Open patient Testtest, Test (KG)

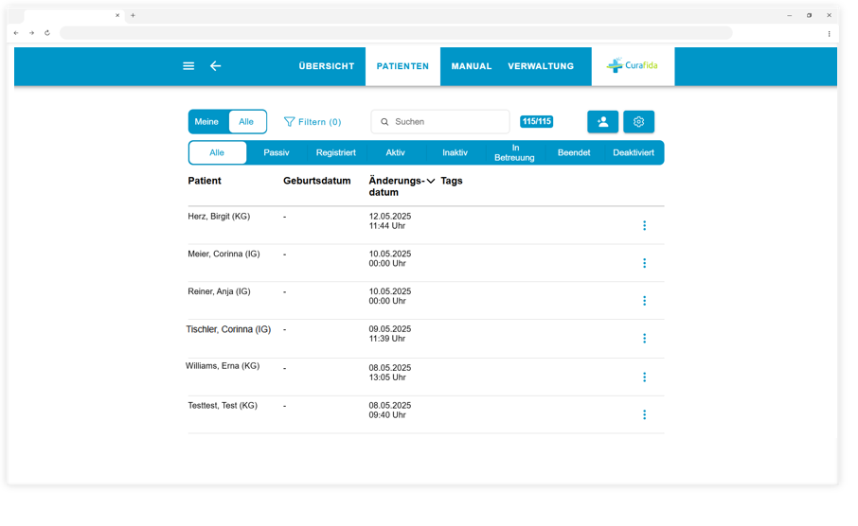(x=223, y=406)
